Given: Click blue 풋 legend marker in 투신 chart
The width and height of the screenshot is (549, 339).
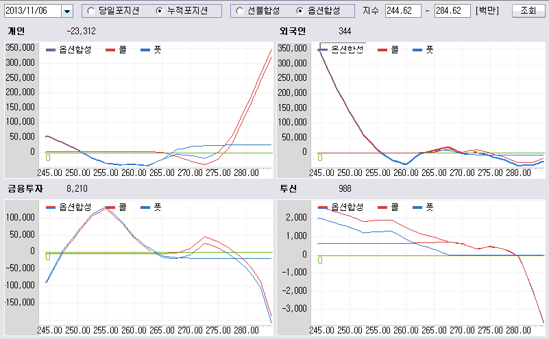Looking at the screenshot, I should tap(417, 206).
